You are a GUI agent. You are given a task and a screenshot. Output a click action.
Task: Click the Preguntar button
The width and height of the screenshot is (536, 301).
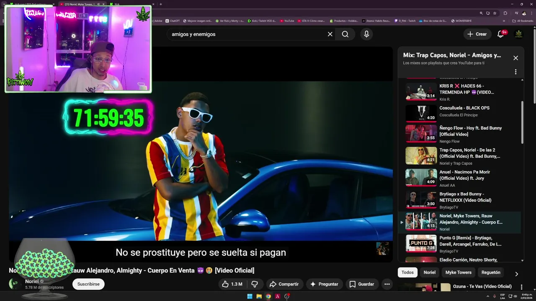click(324, 284)
